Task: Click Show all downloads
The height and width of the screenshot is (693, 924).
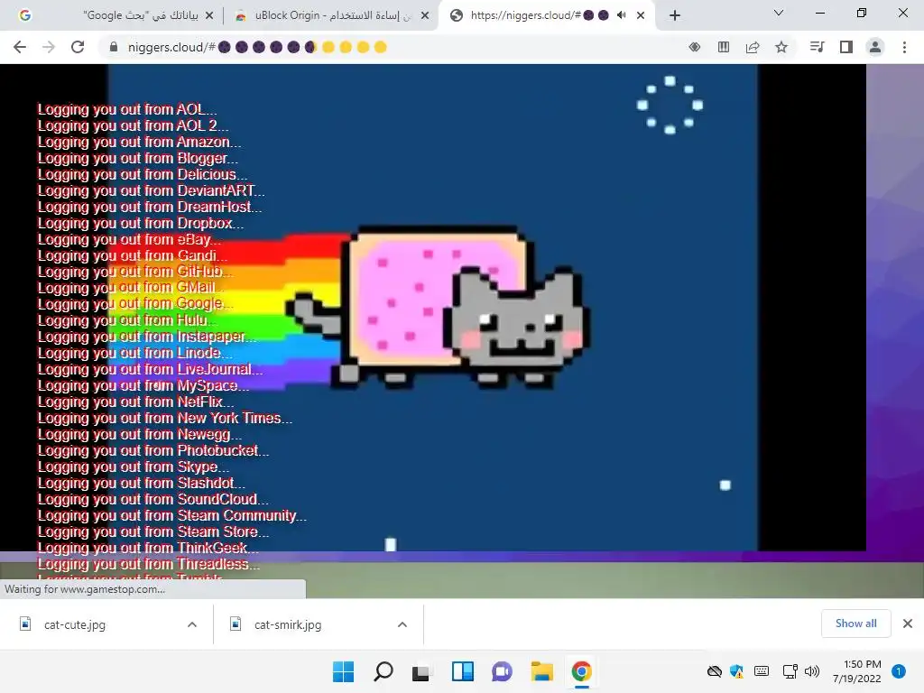Action: point(855,624)
